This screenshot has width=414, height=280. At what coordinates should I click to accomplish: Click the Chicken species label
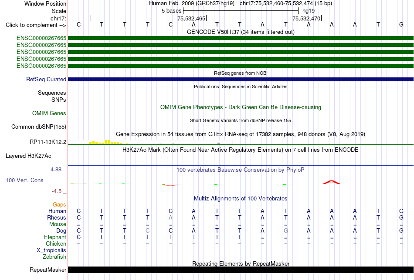(56, 243)
